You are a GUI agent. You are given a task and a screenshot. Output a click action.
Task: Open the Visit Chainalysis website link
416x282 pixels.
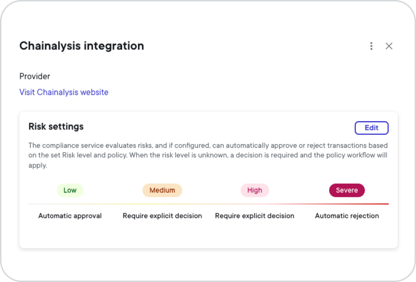64,92
